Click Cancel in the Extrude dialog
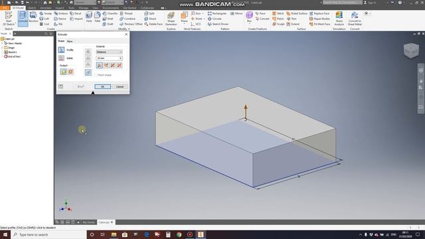This screenshot has width=425, height=239. 120,87
